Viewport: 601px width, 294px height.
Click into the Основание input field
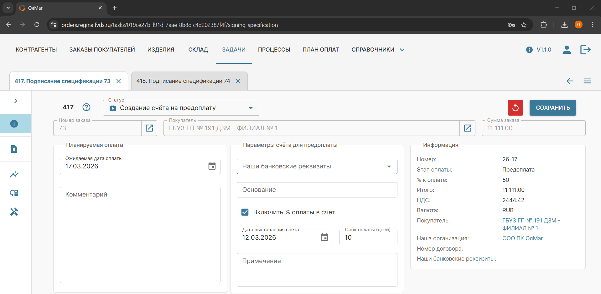[x=317, y=190]
